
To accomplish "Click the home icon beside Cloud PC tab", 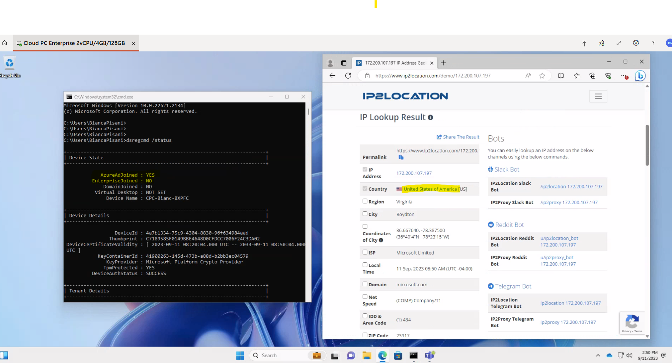I will [5, 43].
